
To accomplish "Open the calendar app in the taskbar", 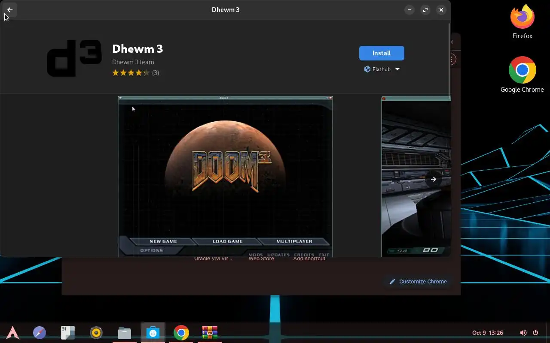I will click(x=68, y=333).
